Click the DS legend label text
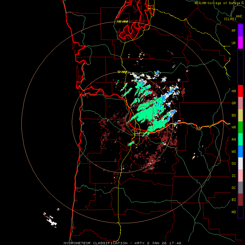Viewport: 245px width, 245px height. click(x=234, y=164)
